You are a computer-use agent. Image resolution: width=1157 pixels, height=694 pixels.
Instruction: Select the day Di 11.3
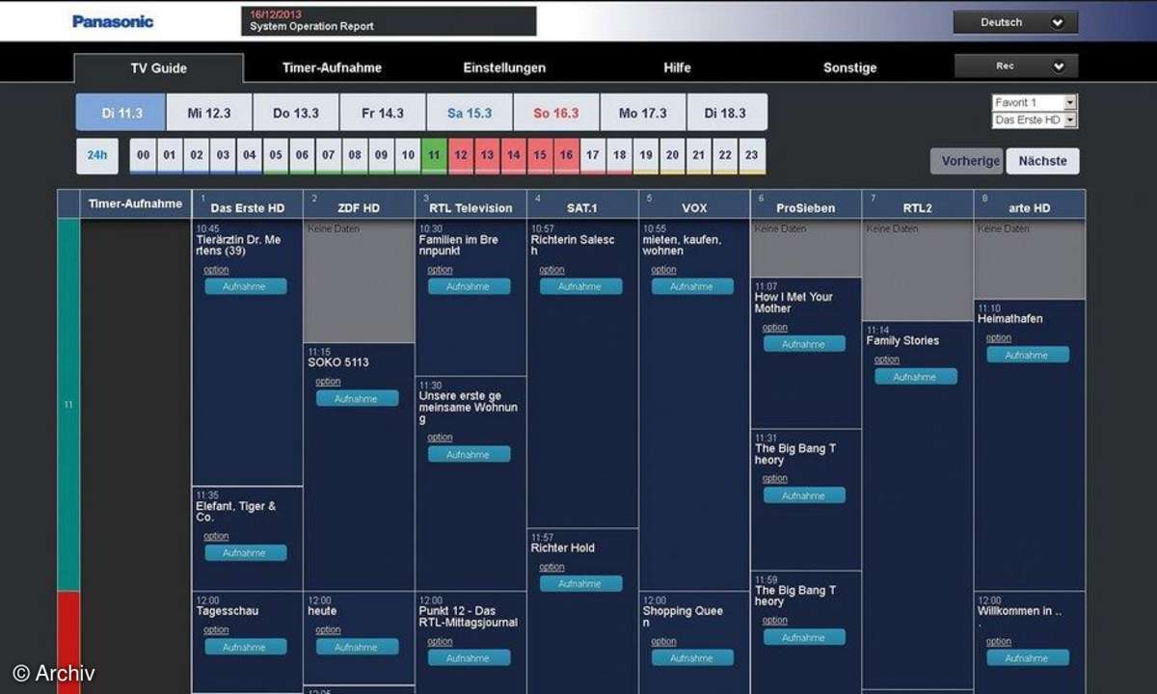tap(121, 113)
